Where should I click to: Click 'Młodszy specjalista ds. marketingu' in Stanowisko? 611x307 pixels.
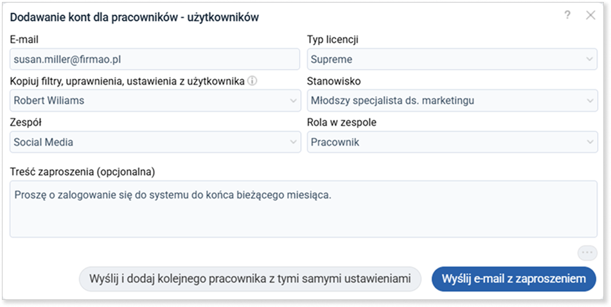click(x=393, y=101)
